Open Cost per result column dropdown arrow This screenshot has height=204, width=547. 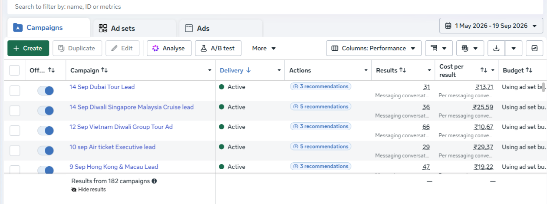pos(493,70)
